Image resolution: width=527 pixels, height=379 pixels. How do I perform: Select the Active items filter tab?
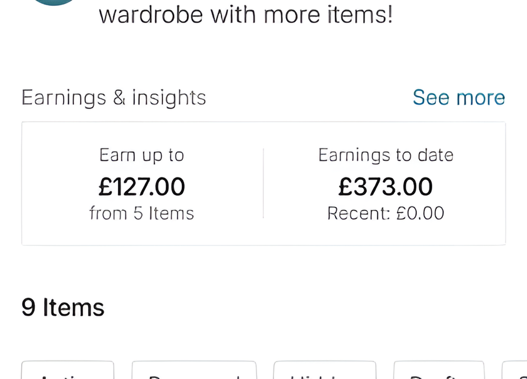pyautogui.click(x=67, y=371)
